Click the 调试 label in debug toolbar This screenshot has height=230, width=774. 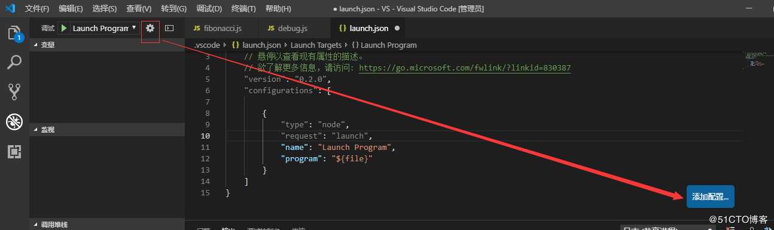click(x=47, y=28)
